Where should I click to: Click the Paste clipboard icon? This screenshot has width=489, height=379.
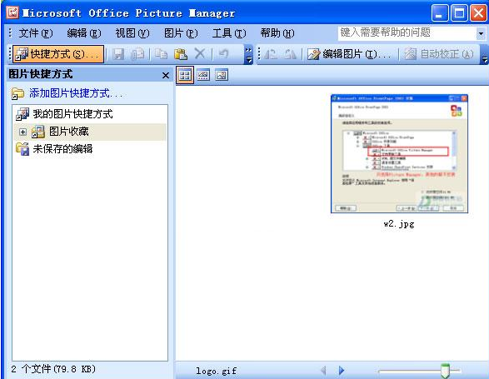[181, 54]
